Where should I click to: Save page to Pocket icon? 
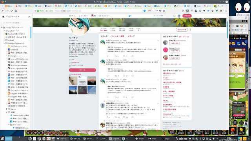(x=160, y=11)
